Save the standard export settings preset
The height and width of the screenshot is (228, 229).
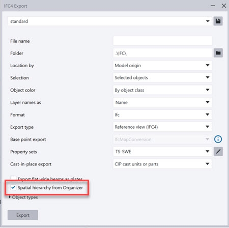tap(218, 21)
